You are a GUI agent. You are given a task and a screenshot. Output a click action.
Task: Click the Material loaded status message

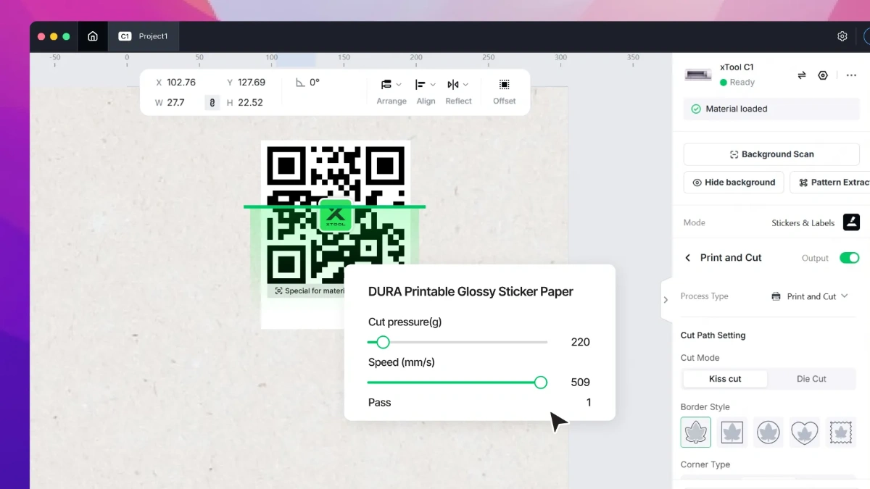[x=771, y=109]
